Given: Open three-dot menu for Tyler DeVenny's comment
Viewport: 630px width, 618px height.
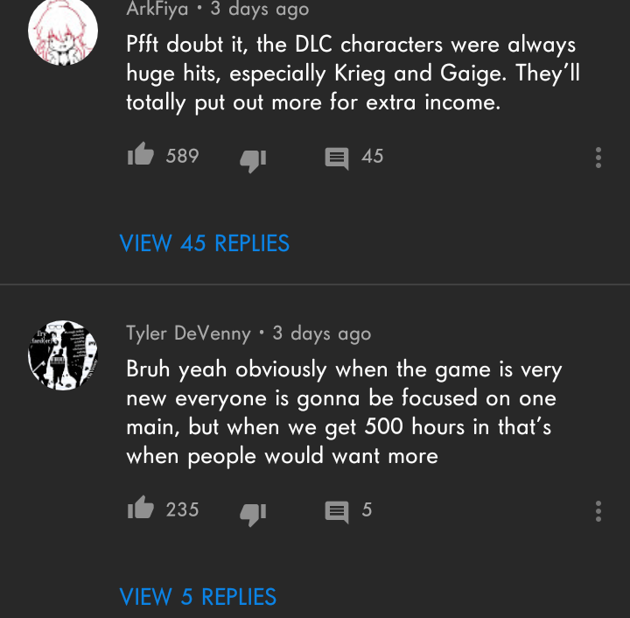Looking at the screenshot, I should point(598,511).
